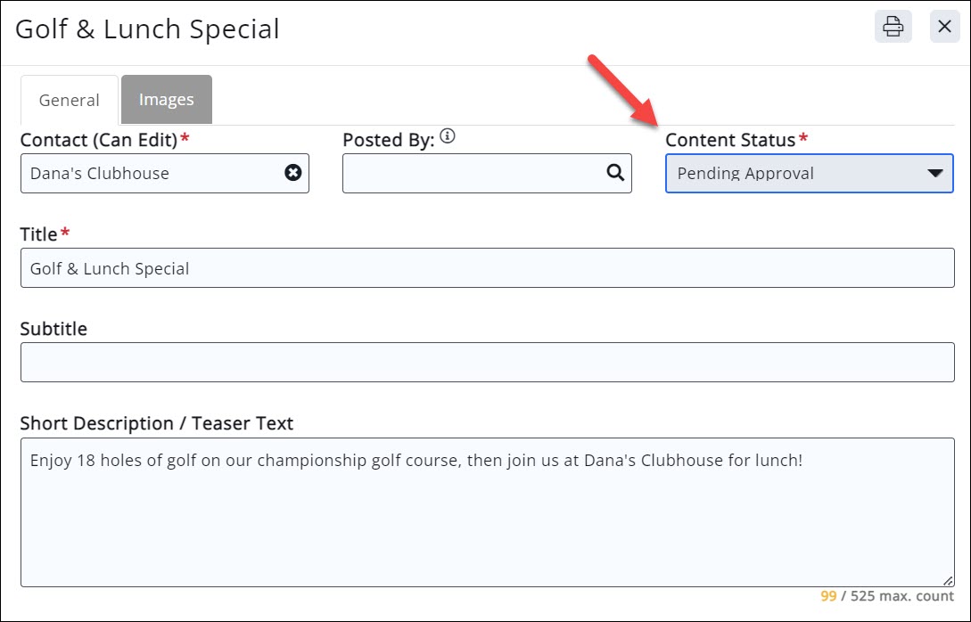Close the Golf & Lunch Special dialog
Image resolution: width=971 pixels, height=622 pixels.
pyautogui.click(x=944, y=27)
